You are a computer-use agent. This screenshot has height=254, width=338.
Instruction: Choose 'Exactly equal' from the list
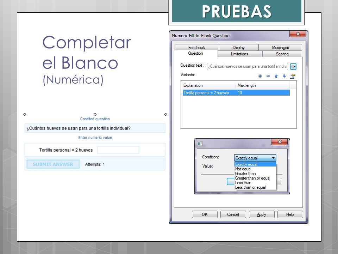pyautogui.click(x=255, y=164)
